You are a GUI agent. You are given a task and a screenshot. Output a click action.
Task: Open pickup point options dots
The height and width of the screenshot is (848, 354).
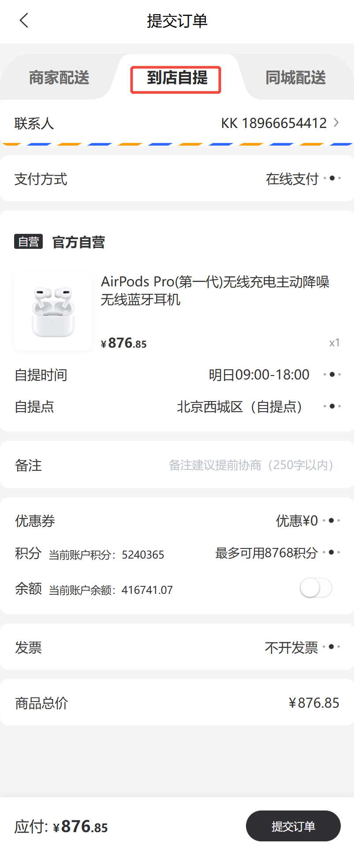332,406
